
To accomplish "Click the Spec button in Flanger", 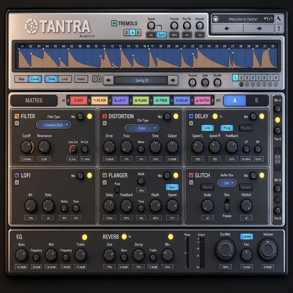I will pos(172,187).
